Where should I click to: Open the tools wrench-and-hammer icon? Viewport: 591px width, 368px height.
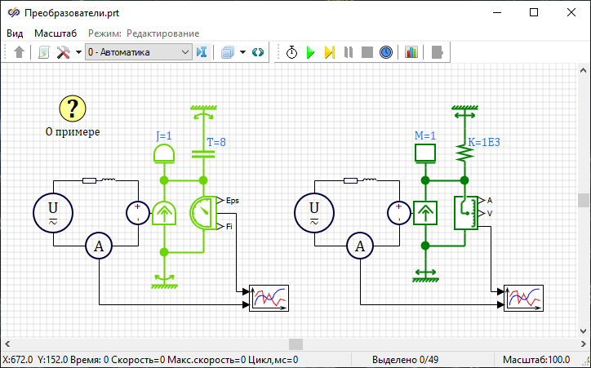tap(64, 52)
